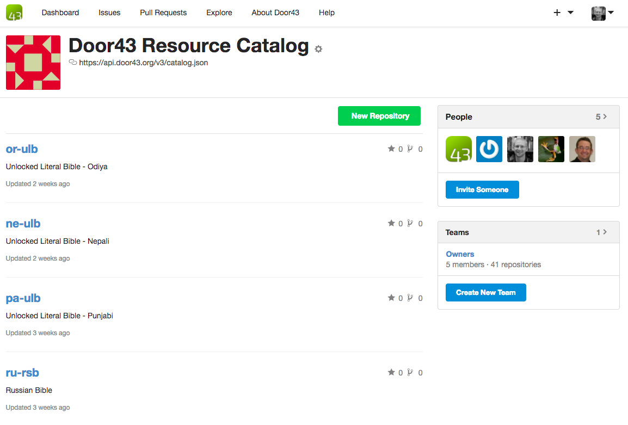The height and width of the screenshot is (425, 628).
Task: Click 'Unlocked Literal Bible - Punjabi' description
Action: pyautogui.click(x=59, y=316)
